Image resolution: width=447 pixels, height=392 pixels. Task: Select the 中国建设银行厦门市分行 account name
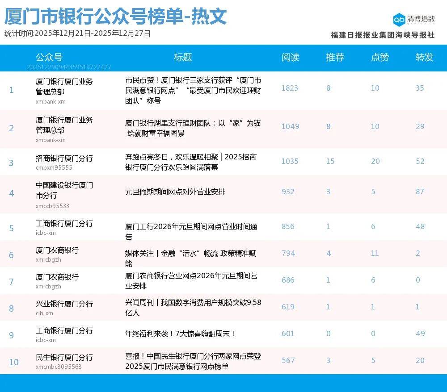pyautogui.click(x=64, y=190)
